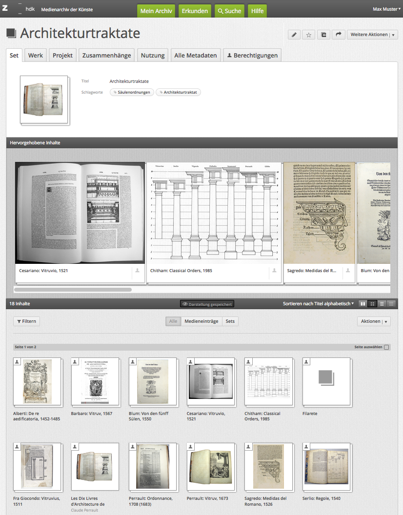The height and width of the screenshot is (515, 403).
Task: Click the 'Filtern' button
Action: (x=26, y=321)
